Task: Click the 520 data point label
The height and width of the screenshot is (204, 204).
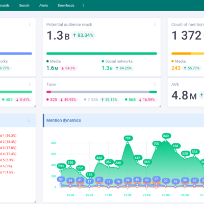Action: (x=185, y=154)
